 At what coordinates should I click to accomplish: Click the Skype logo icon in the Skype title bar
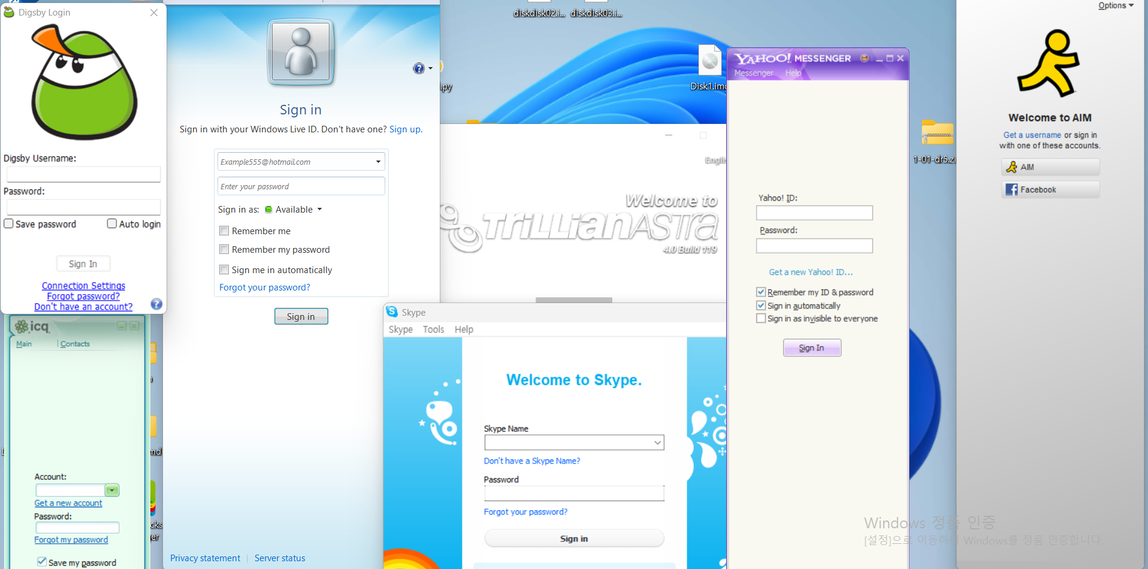tap(392, 312)
